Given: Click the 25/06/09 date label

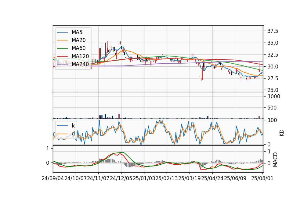Looking at the screenshot, I should coord(235,178).
